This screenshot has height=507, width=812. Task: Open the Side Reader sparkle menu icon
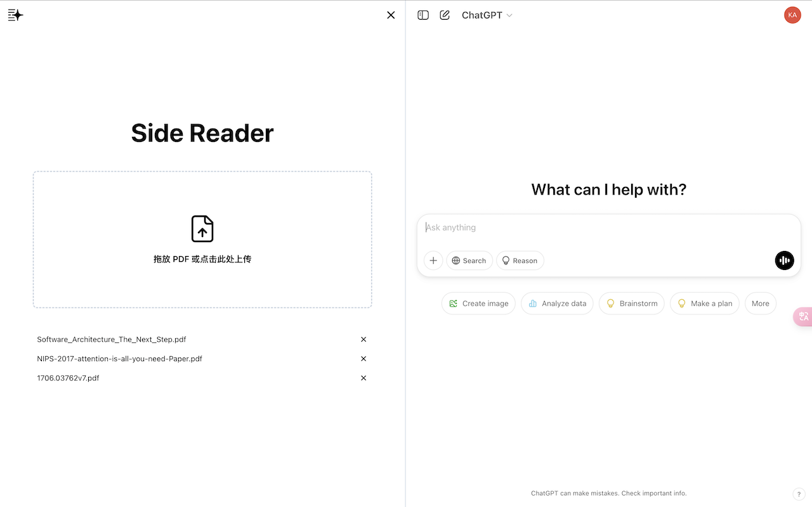15,15
